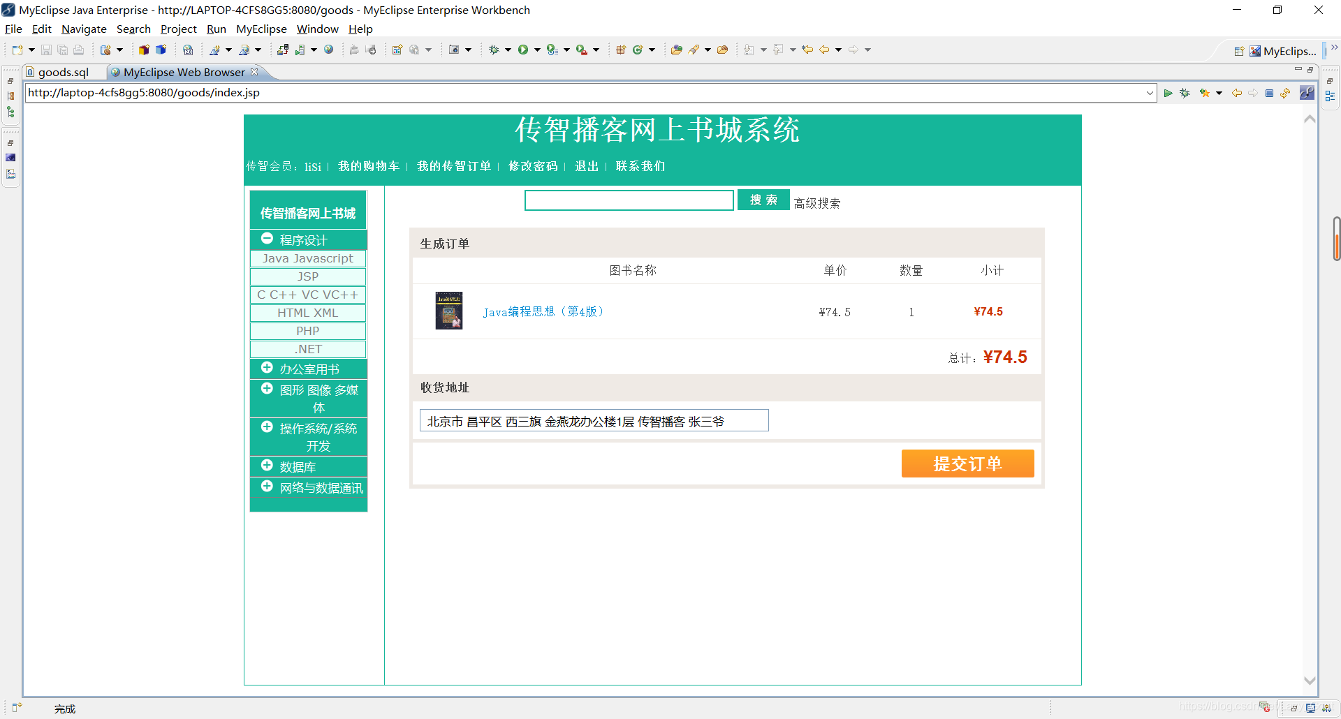Screen dimensions: 1341x719
Task: Click inside the shipping address input field
Action: [x=593, y=420]
